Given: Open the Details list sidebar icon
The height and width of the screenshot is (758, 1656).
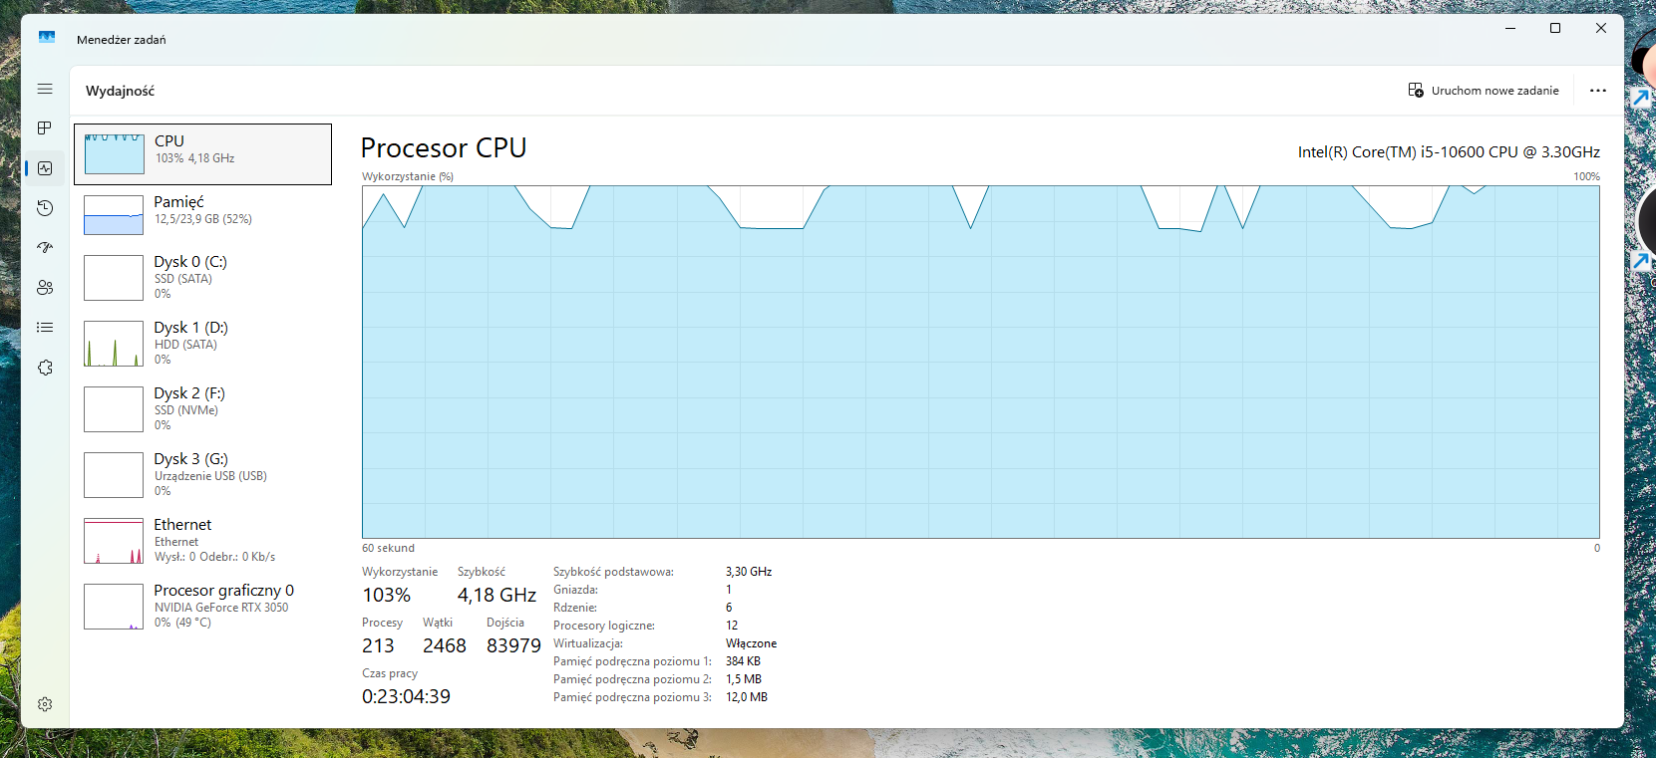Looking at the screenshot, I should pos(45,328).
